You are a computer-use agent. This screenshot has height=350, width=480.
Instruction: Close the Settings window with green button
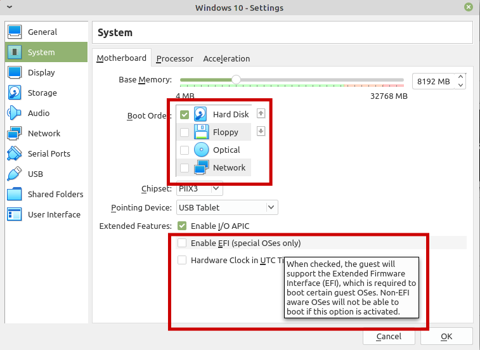point(469,7)
